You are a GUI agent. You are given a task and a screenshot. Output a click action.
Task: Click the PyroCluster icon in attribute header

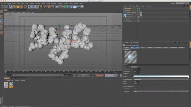click(x=124, y=45)
